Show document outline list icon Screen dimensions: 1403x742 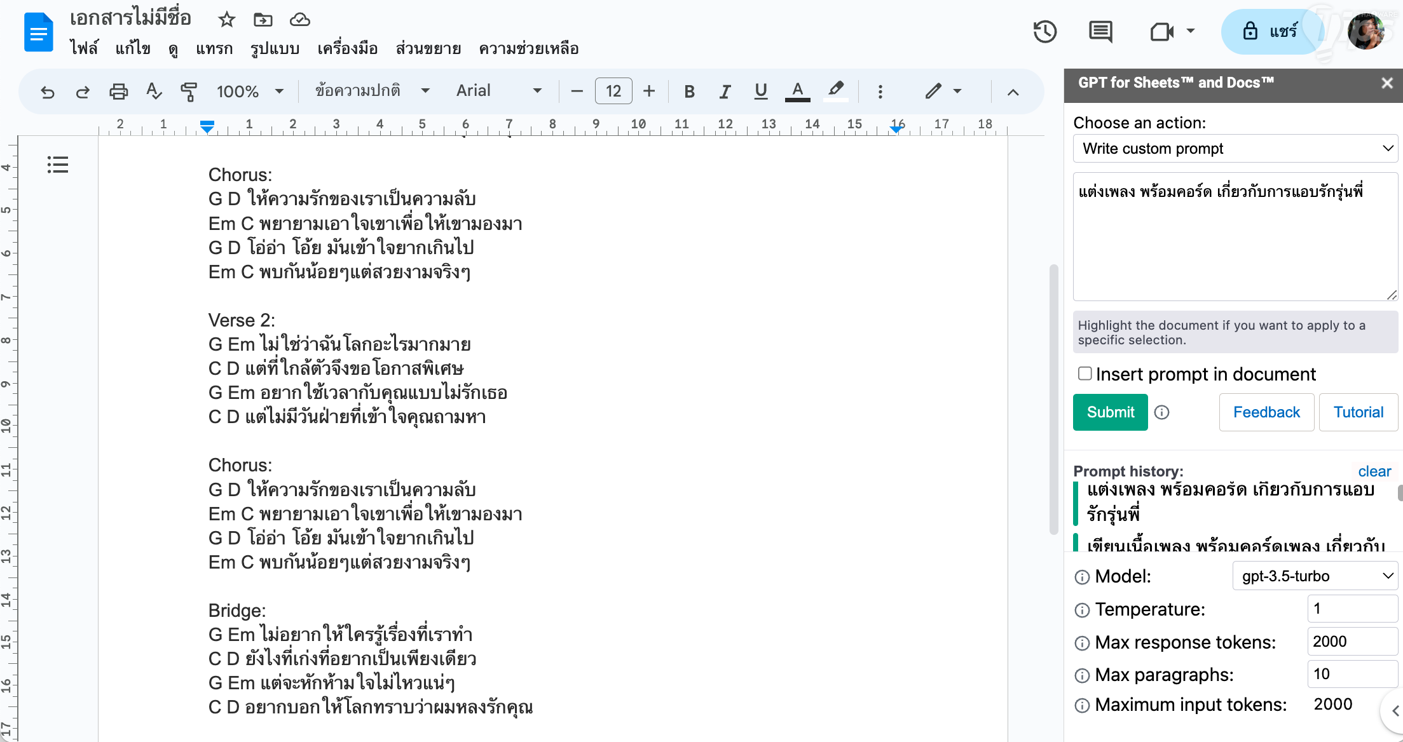[57, 165]
